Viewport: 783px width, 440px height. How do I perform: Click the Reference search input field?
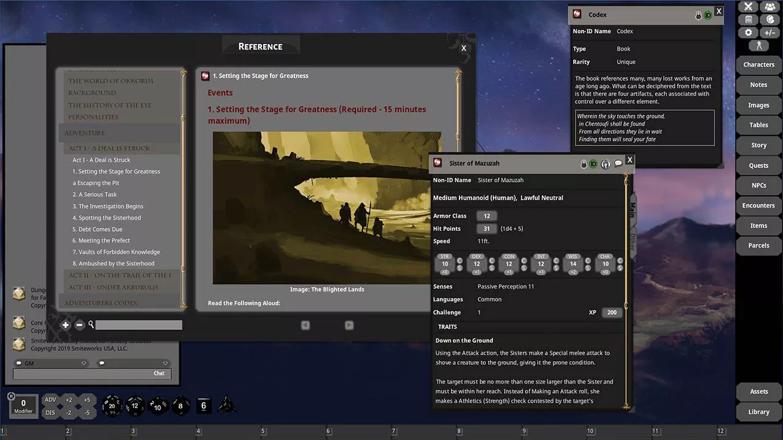(139, 325)
